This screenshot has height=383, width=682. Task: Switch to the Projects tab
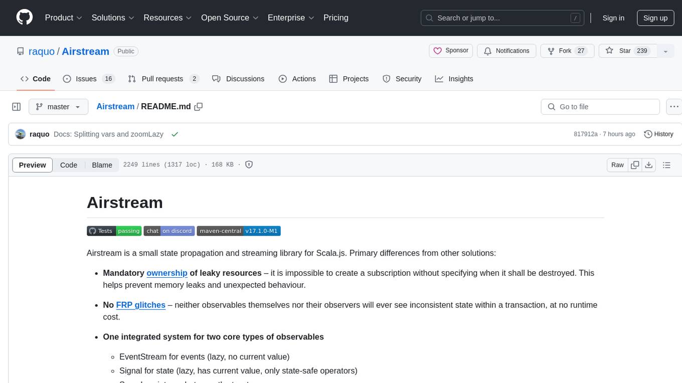point(349,79)
